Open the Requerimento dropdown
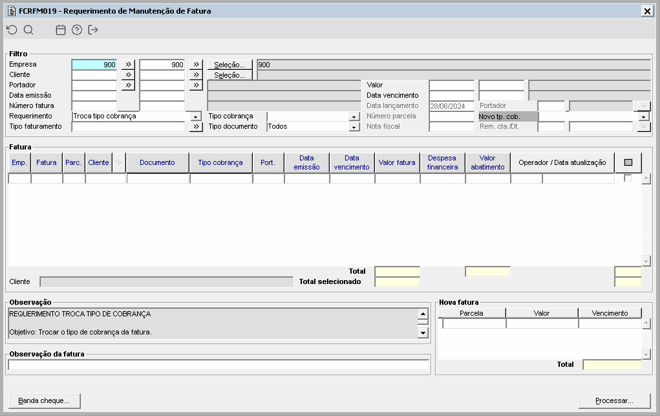The image size is (660, 416). coord(196,116)
